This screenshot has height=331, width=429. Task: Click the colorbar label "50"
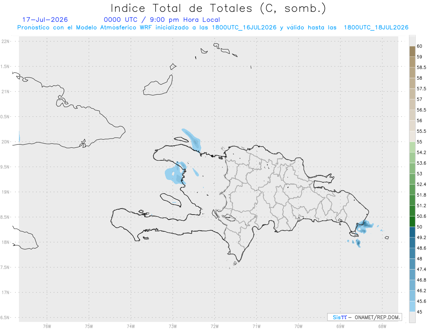[x=420, y=227]
